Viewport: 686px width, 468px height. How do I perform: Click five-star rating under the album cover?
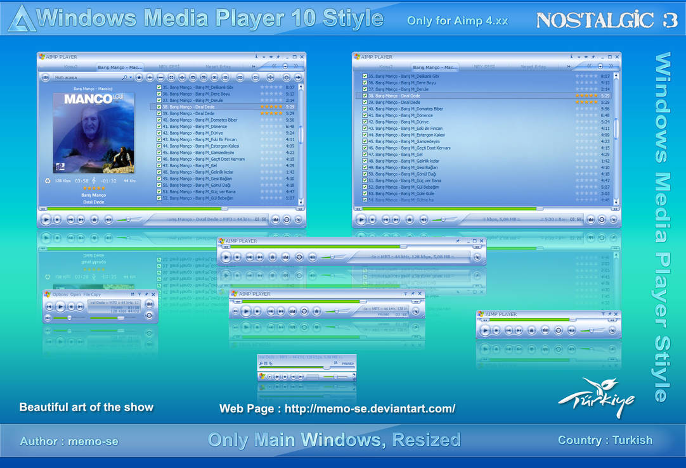click(x=94, y=188)
